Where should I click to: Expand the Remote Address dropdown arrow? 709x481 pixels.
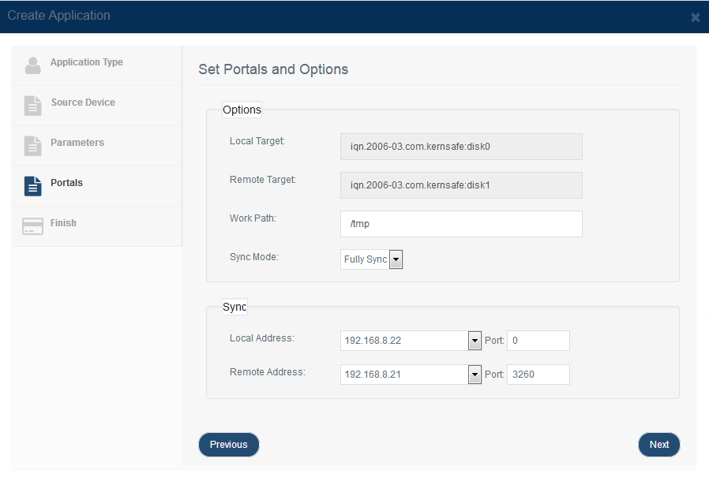(x=475, y=375)
